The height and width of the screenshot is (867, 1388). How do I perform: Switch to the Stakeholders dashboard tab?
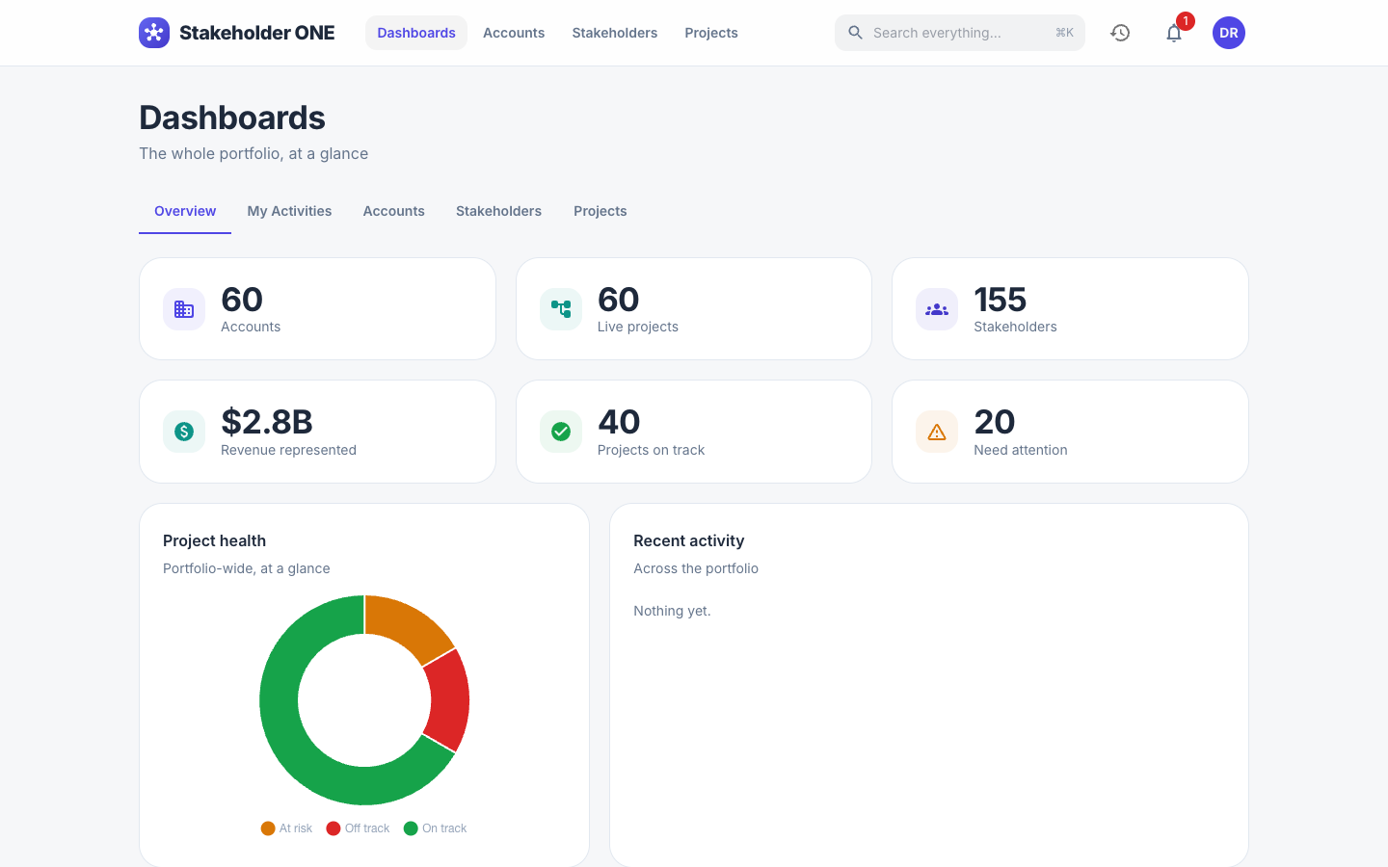[x=499, y=211]
